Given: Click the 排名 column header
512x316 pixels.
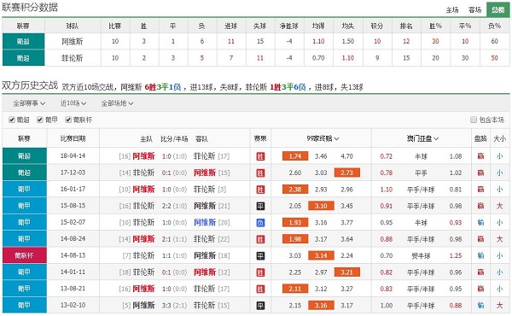Looking at the screenshot, I should [406, 26].
